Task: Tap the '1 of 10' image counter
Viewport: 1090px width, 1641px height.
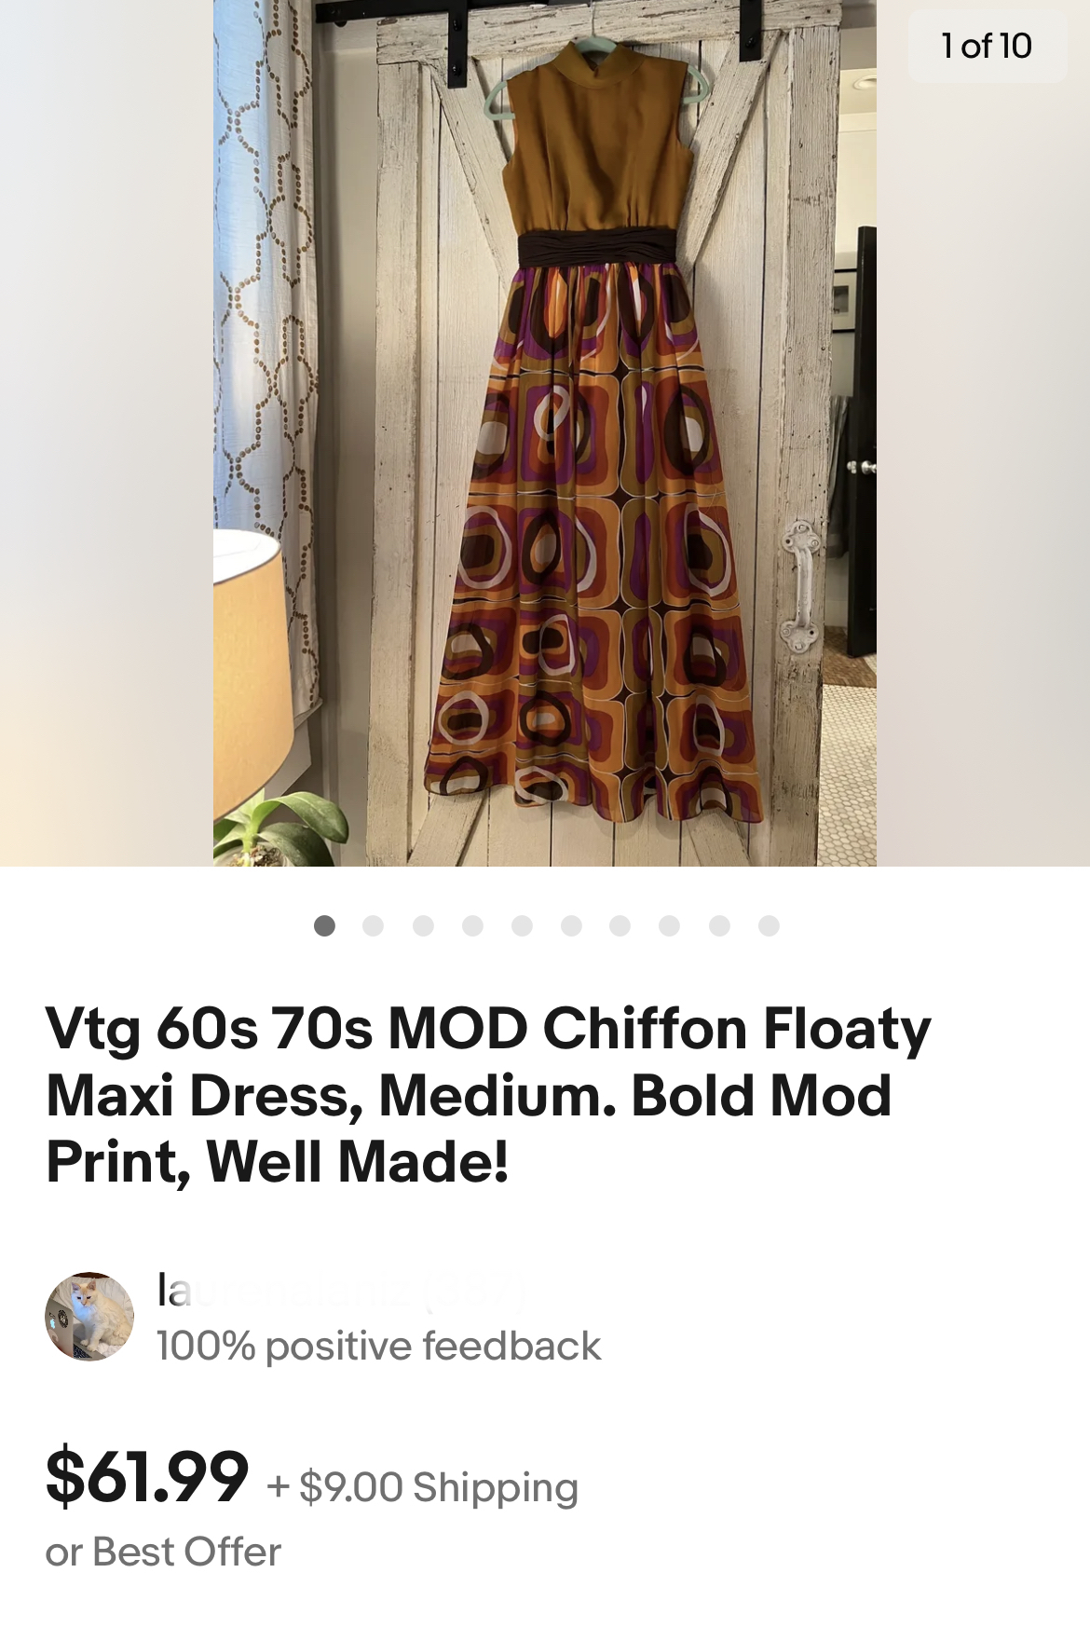Action: tap(988, 46)
